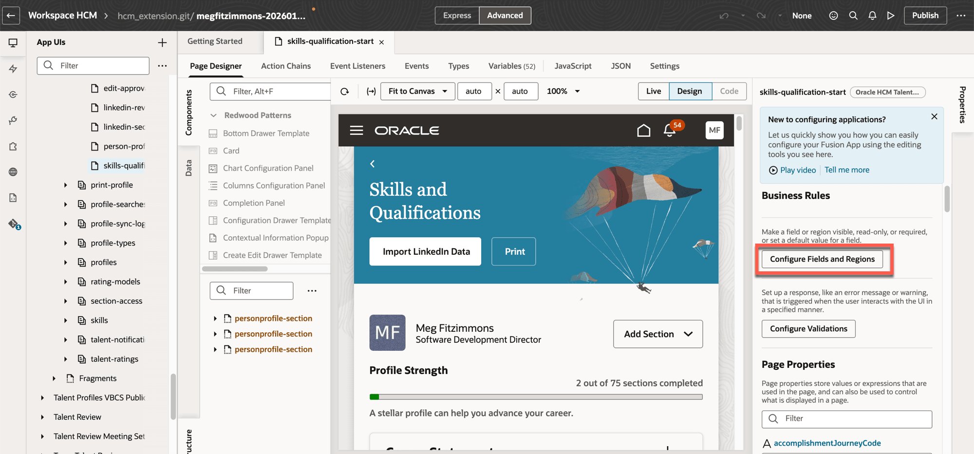Viewport: 974px width, 454px height.
Task: Open the Fit to Canvas dropdown
Action: click(417, 91)
